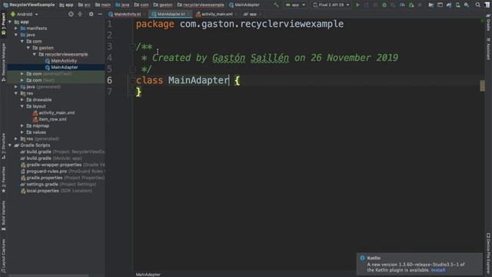Screen dimensions: 492x277
Task: Open the SDK Manager icon
Action: [x=467, y=5]
